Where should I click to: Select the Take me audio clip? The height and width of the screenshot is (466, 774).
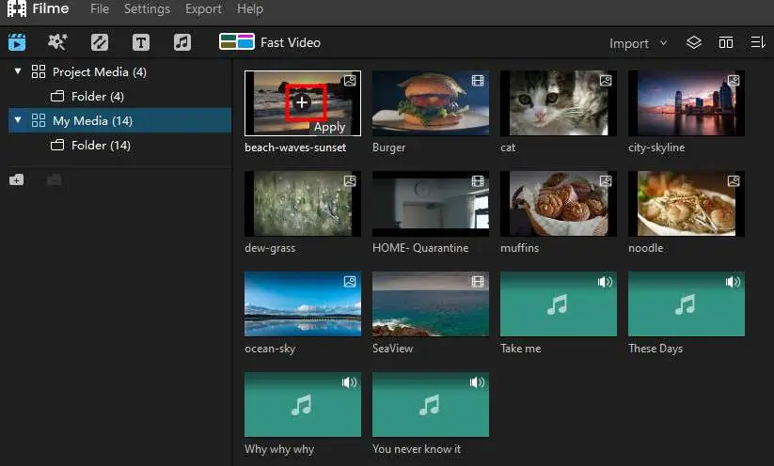(558, 304)
